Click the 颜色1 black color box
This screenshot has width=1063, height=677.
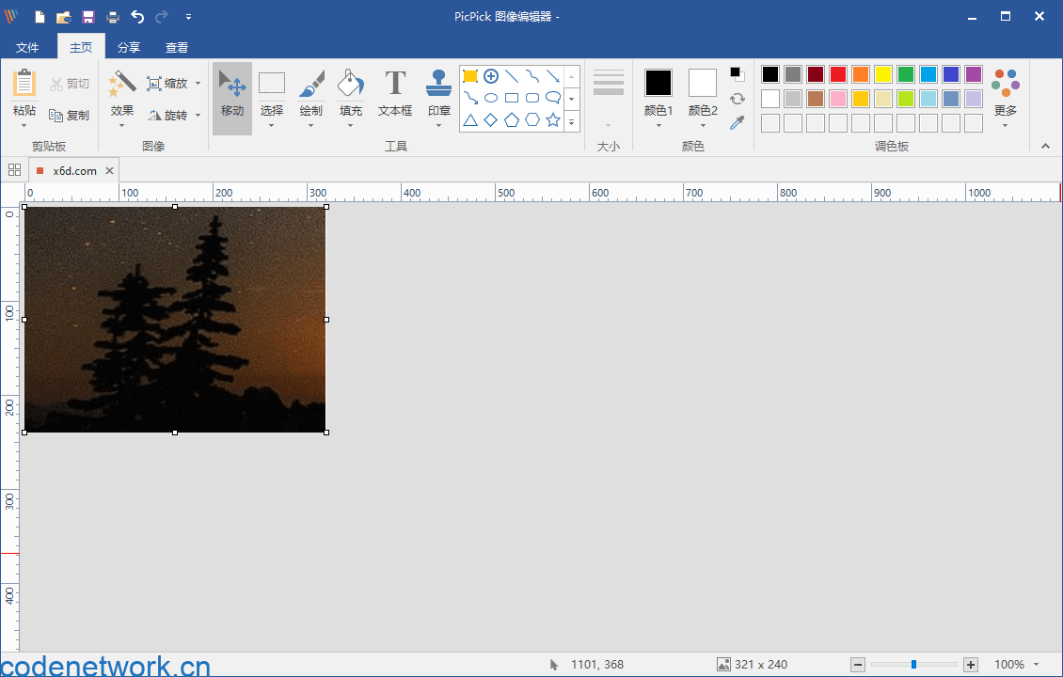(658, 83)
